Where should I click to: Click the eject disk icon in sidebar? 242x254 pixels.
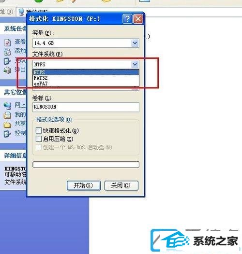point(7,71)
